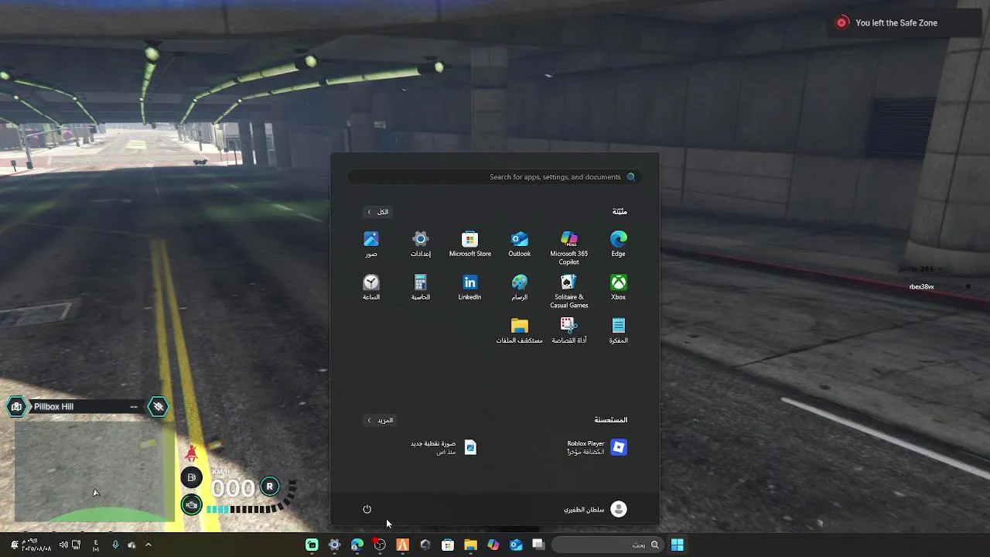The image size is (990, 557).
Task: Click the Pillbox Hill location label
Action: 53,406
